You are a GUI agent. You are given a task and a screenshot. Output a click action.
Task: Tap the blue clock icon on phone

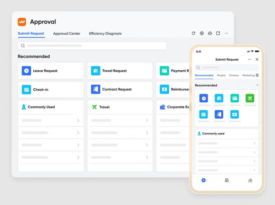204,98
